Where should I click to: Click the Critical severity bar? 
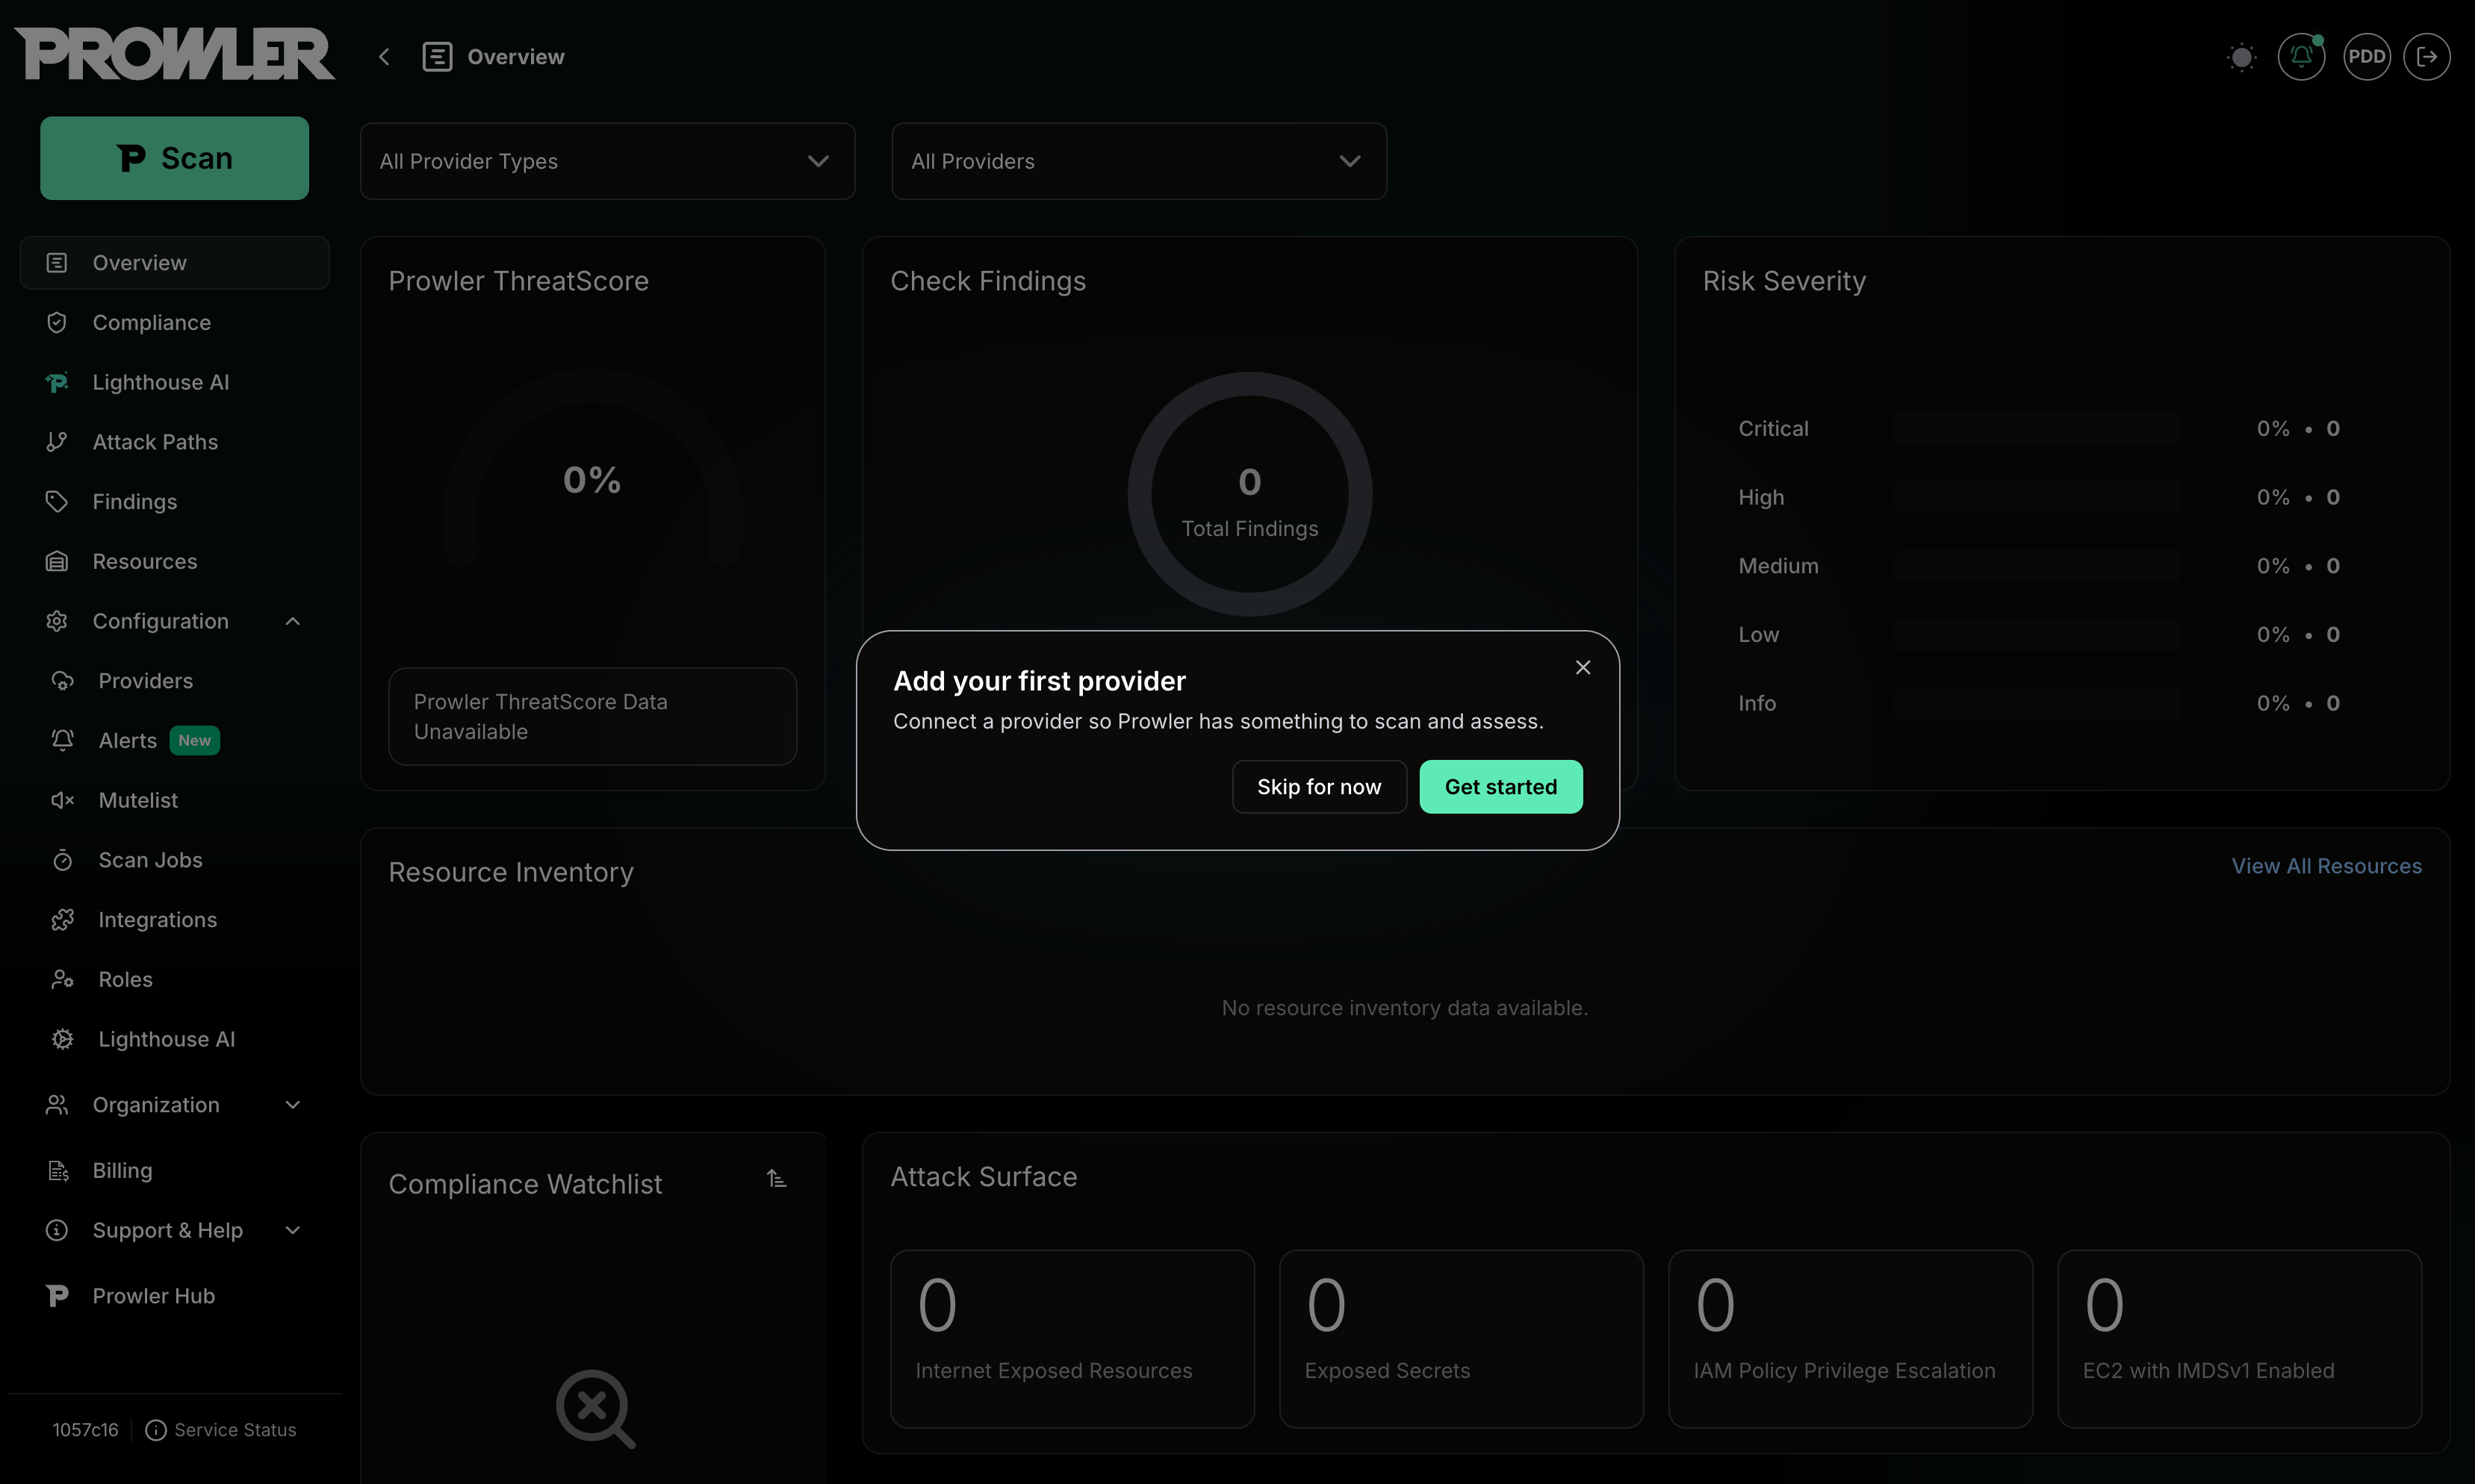point(2037,429)
